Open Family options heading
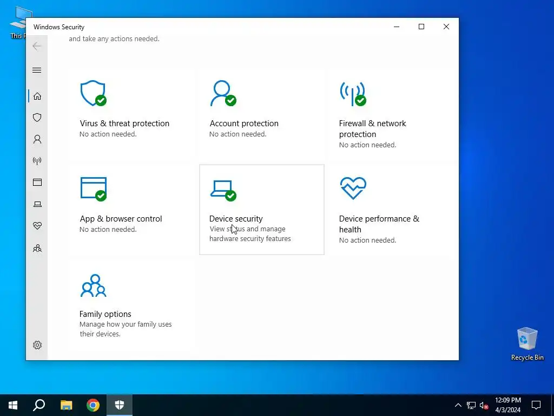This screenshot has height=416, width=554. (105, 314)
